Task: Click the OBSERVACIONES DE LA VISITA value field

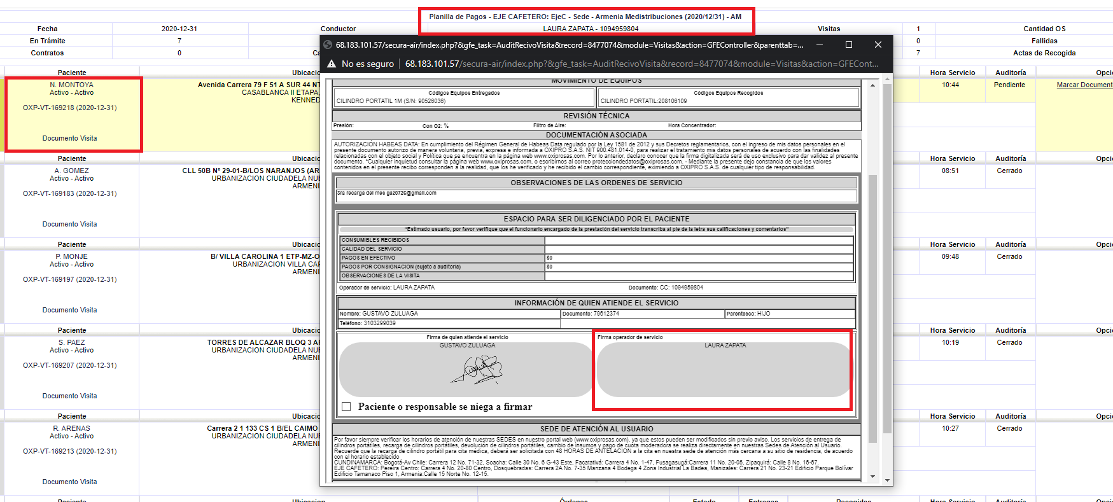Action: click(x=699, y=275)
